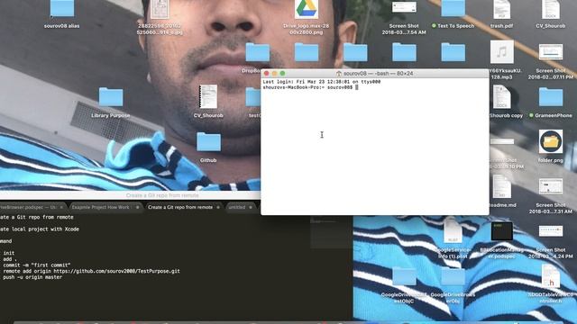Close the podspec editor tab
577x324 pixels.
[61, 207]
